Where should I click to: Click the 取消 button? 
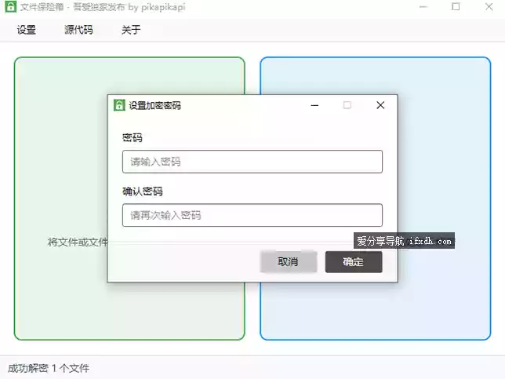[x=289, y=262]
